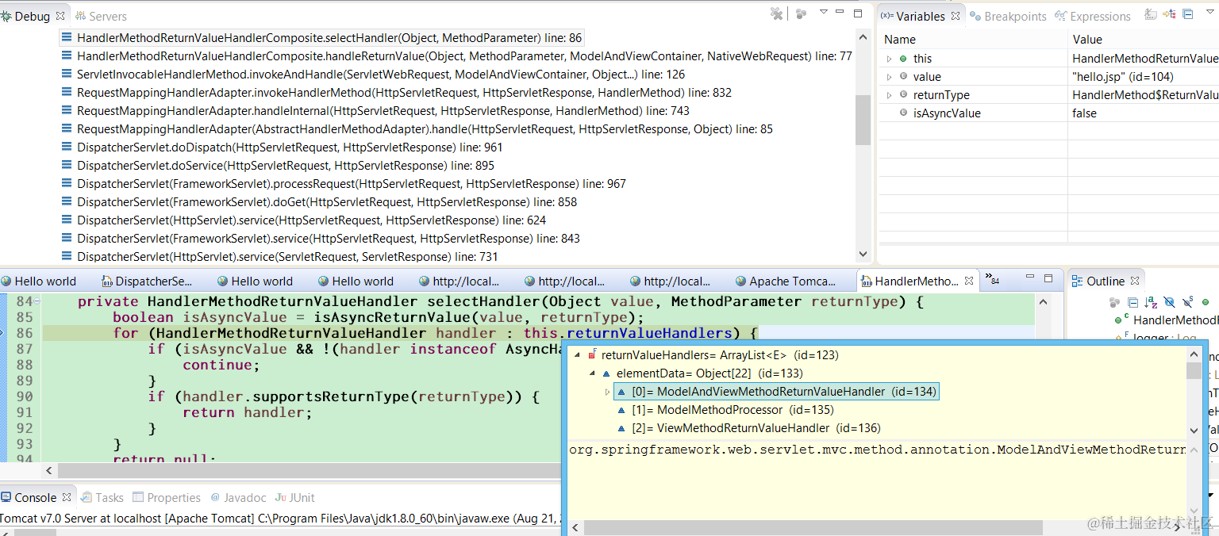Click the Value column header

(x=1144, y=39)
